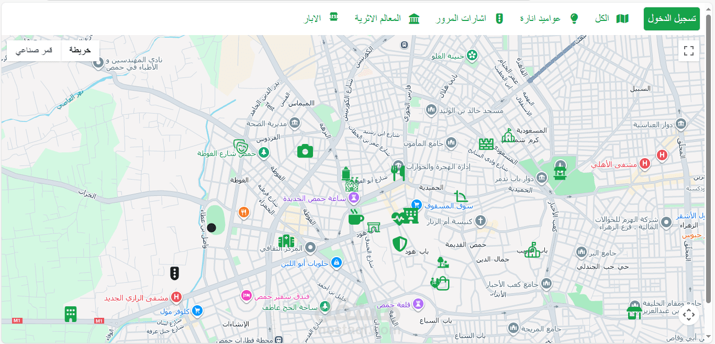This screenshot has height=344, width=715.
Task: Click the green domed building marker near المسعودية
Action: coord(508,136)
